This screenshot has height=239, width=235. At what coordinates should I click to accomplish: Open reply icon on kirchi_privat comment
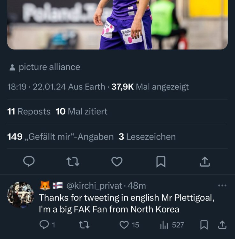coord(43,225)
